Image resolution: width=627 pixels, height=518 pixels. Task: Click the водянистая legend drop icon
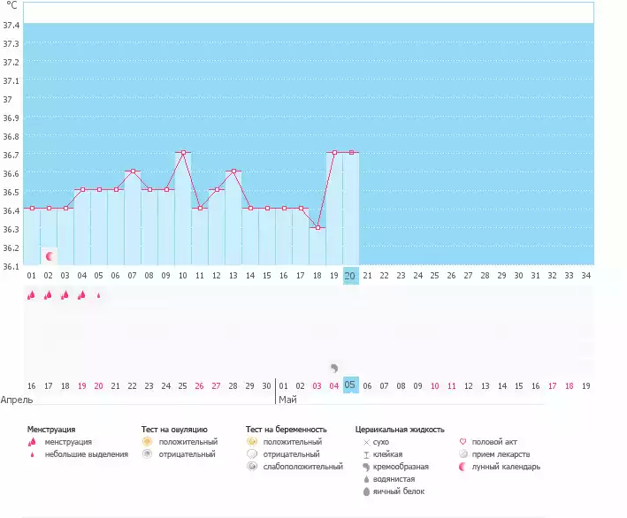pyautogui.click(x=366, y=479)
